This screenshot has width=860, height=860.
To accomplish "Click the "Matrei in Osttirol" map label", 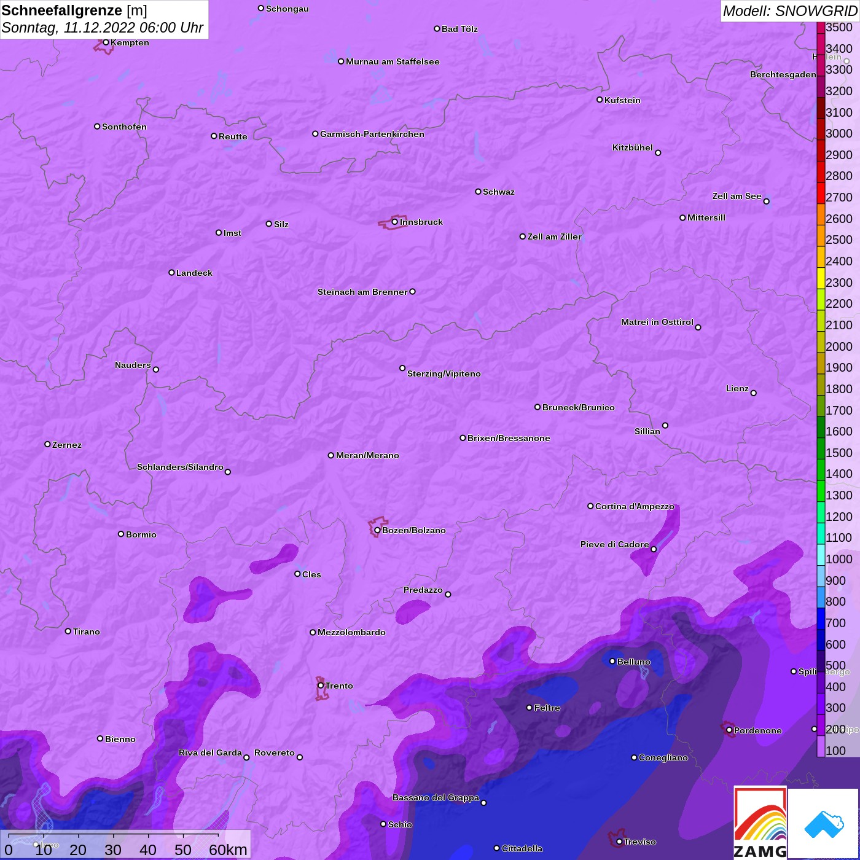I will click(657, 322).
